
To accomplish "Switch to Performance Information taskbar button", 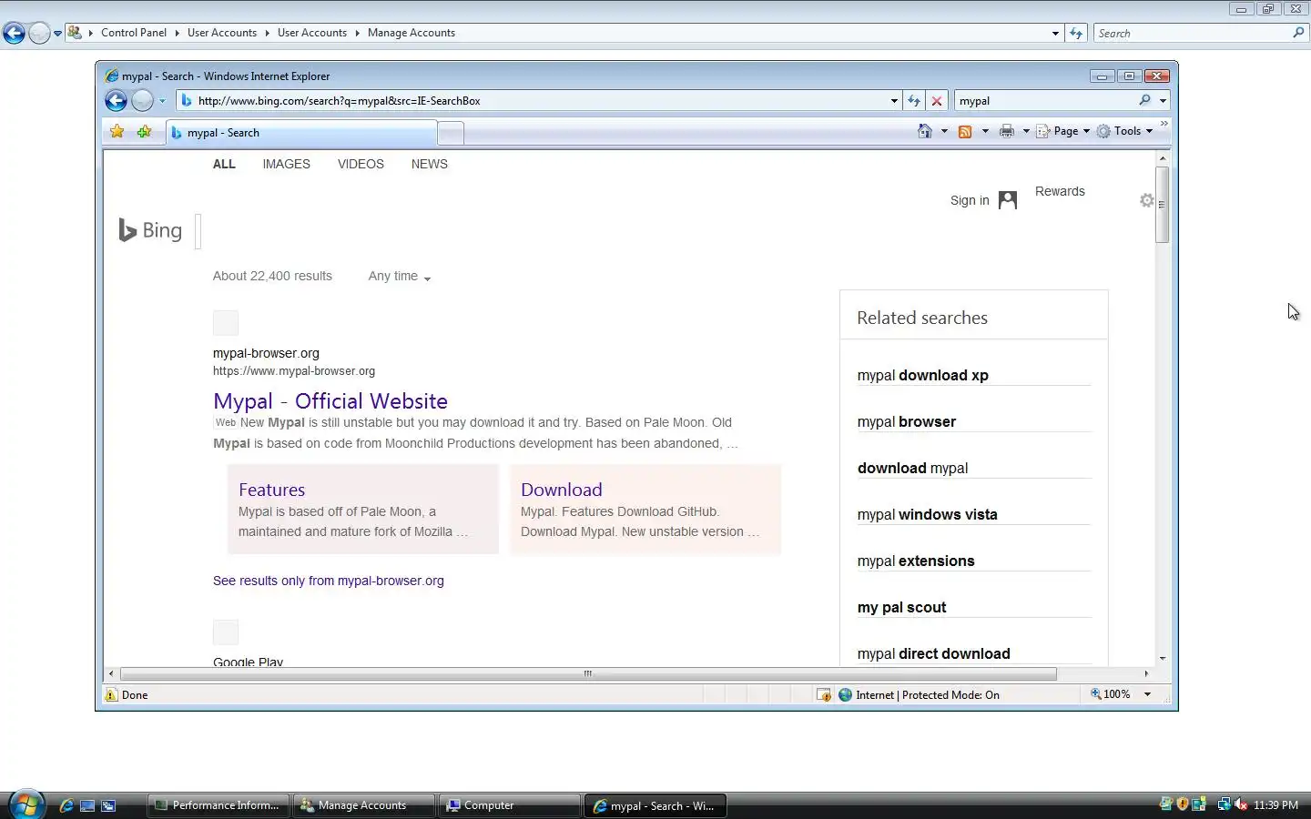I will [x=218, y=805].
